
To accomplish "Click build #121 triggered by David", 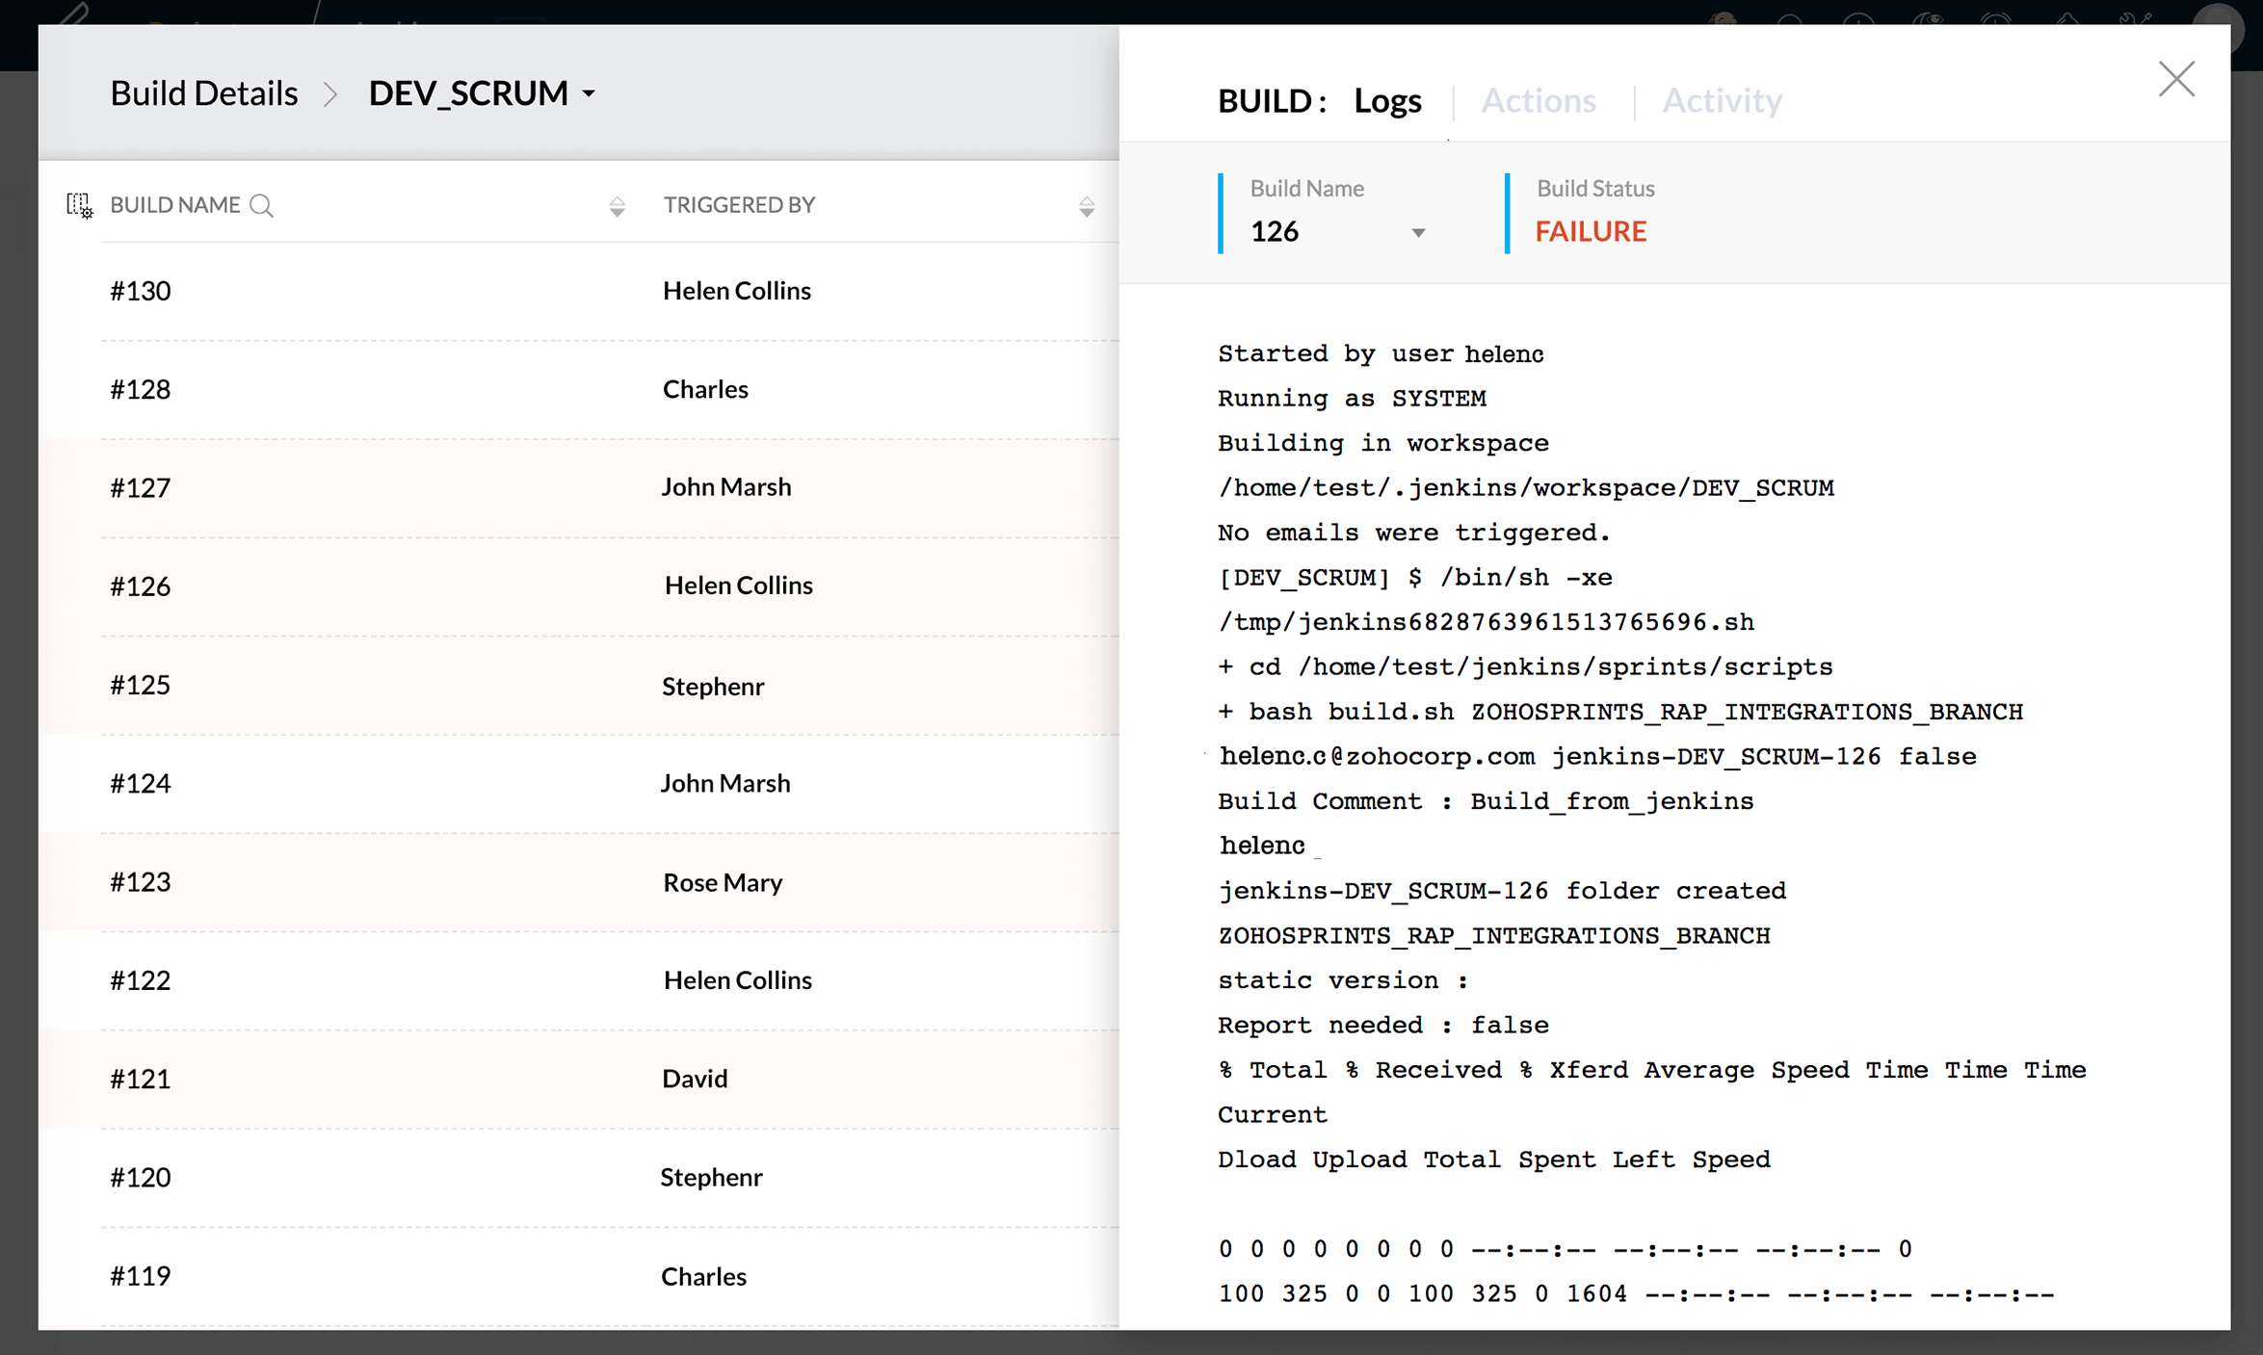I will [141, 1079].
